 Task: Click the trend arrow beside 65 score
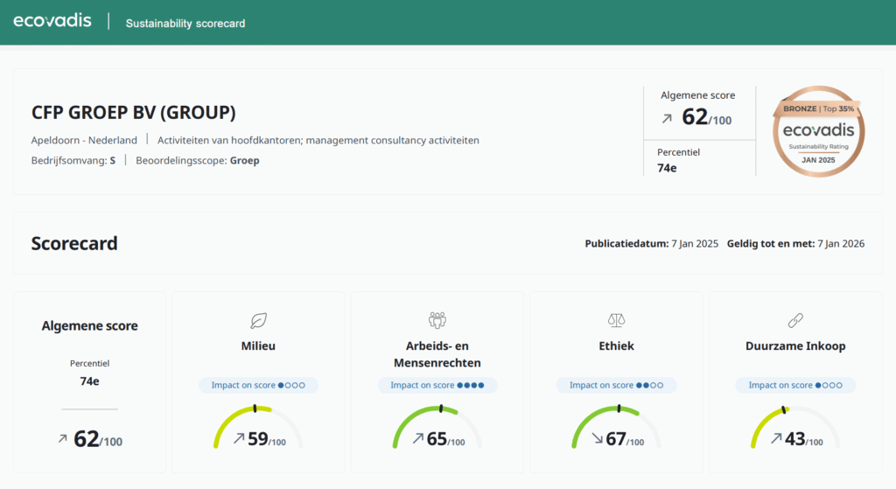tap(418, 438)
